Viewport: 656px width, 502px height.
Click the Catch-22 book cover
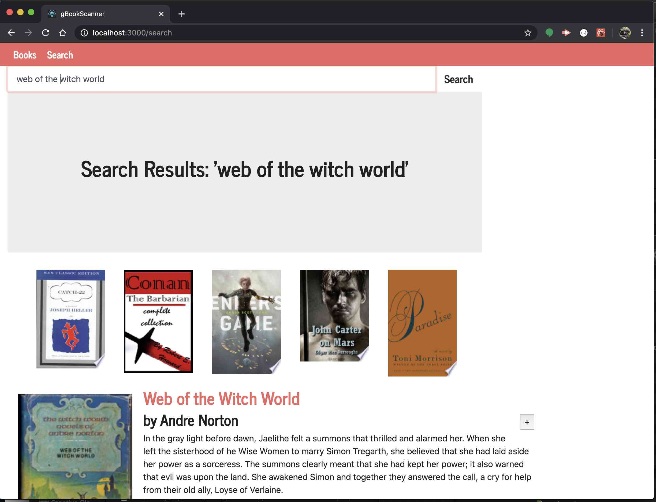[x=70, y=321]
